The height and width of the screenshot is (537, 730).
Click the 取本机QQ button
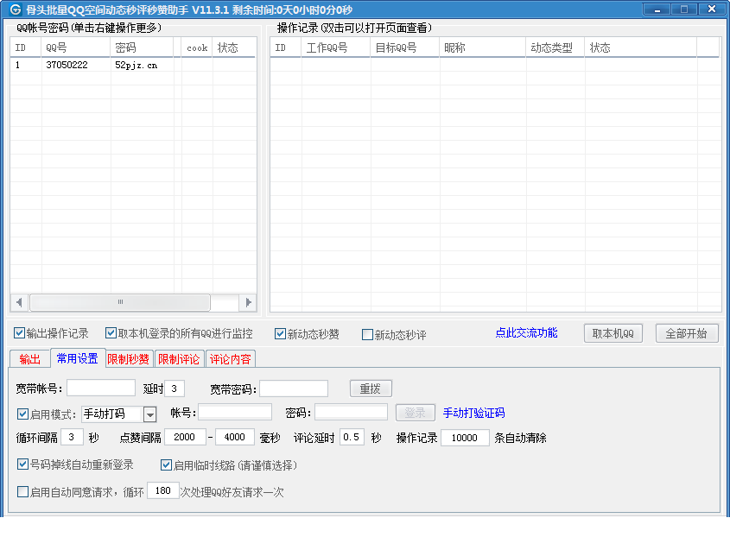coord(613,333)
